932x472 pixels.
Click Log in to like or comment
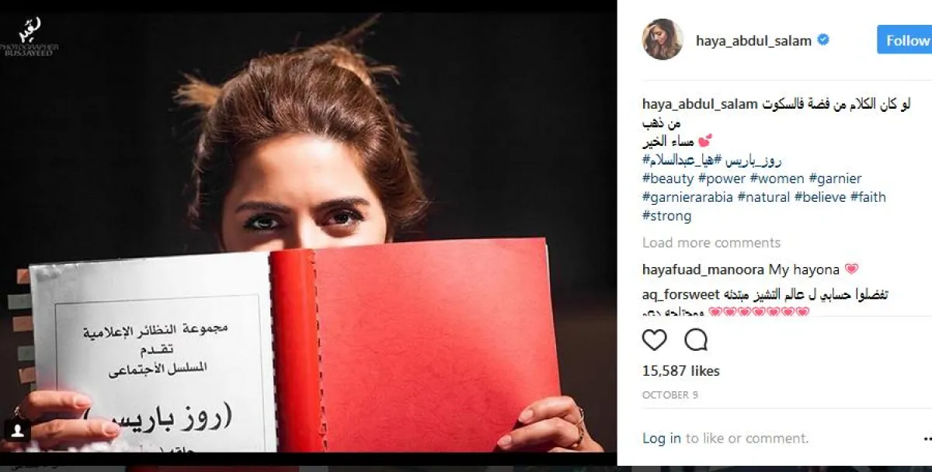[662, 439]
